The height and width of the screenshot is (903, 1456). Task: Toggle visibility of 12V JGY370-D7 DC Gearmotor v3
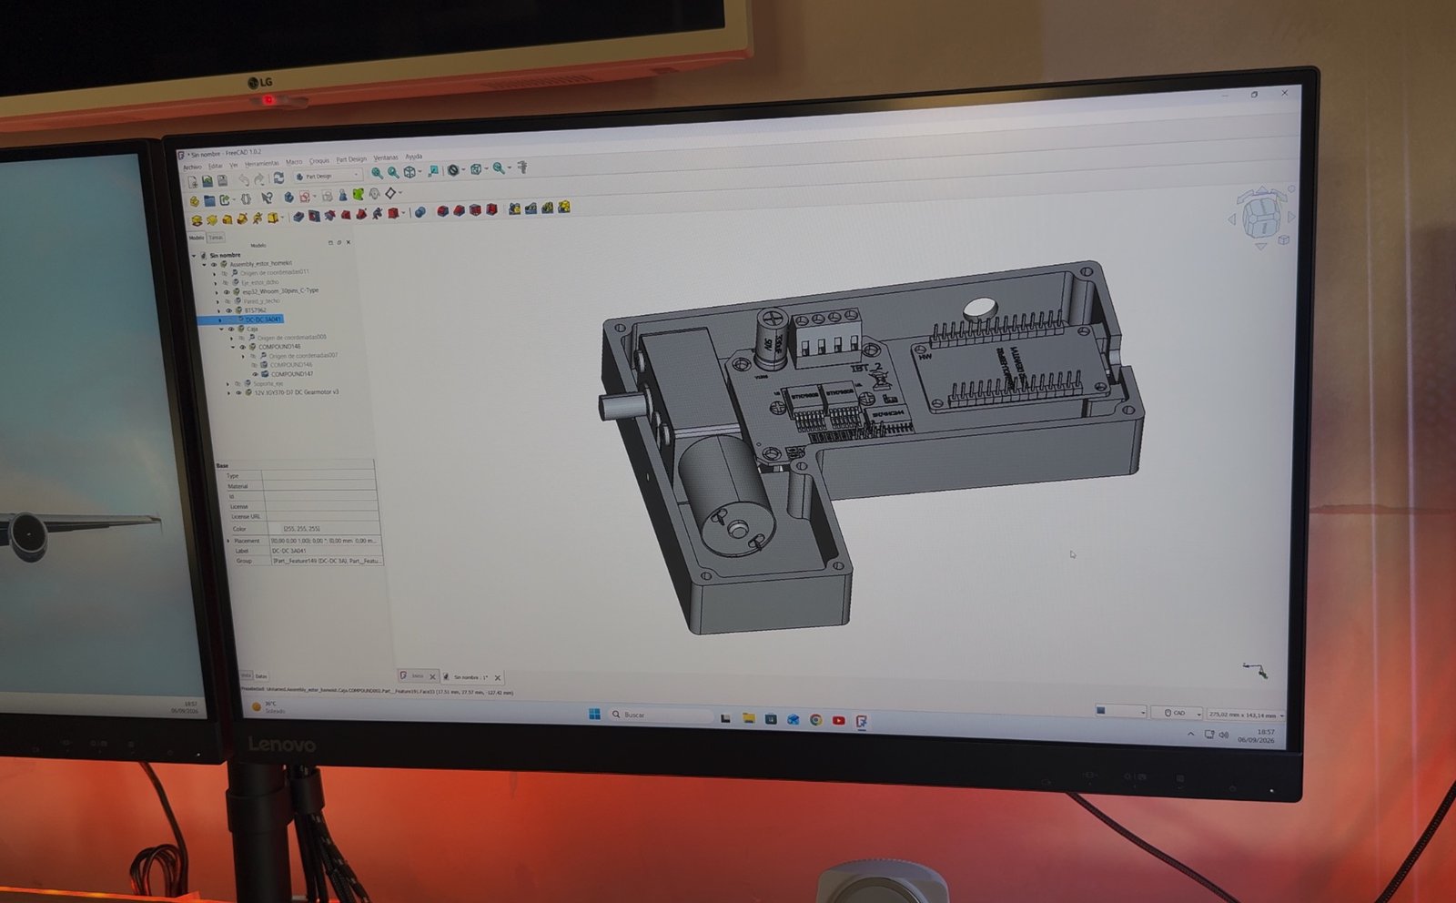[238, 392]
